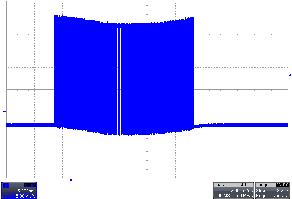Click the DC trigger coupling badge
The width and height of the screenshot is (292, 199).
pyautogui.click(x=286, y=185)
